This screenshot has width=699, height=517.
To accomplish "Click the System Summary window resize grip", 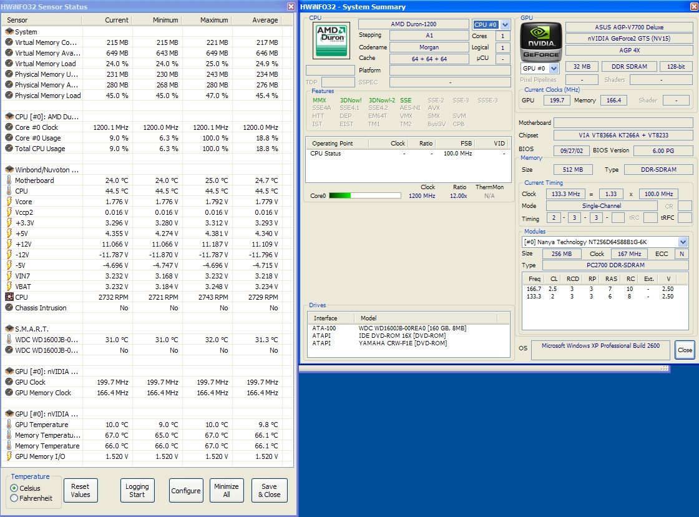I will pos(664,368).
